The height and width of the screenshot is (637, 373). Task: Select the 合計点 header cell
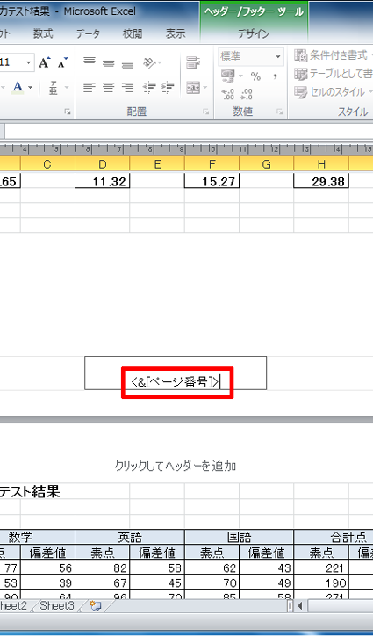[334, 538]
